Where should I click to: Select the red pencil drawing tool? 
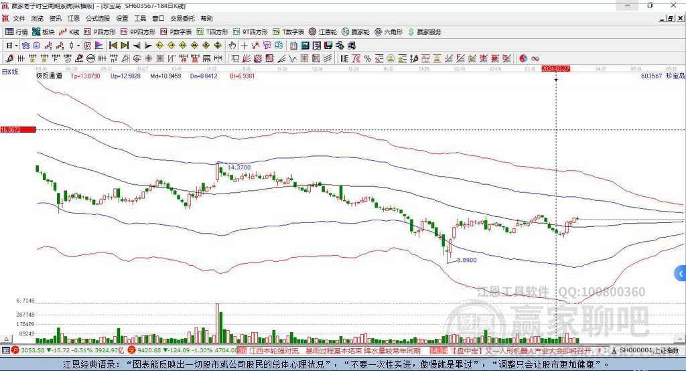pyautogui.click(x=9, y=59)
